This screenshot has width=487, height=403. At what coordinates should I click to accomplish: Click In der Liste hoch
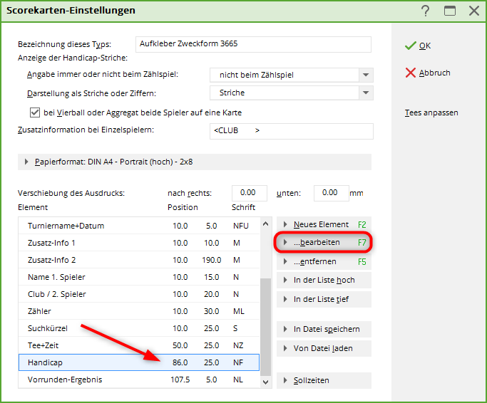323,281
